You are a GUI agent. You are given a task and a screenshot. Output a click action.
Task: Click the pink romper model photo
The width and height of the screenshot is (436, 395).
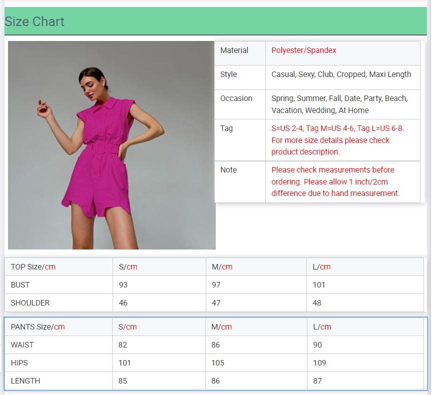(x=112, y=145)
